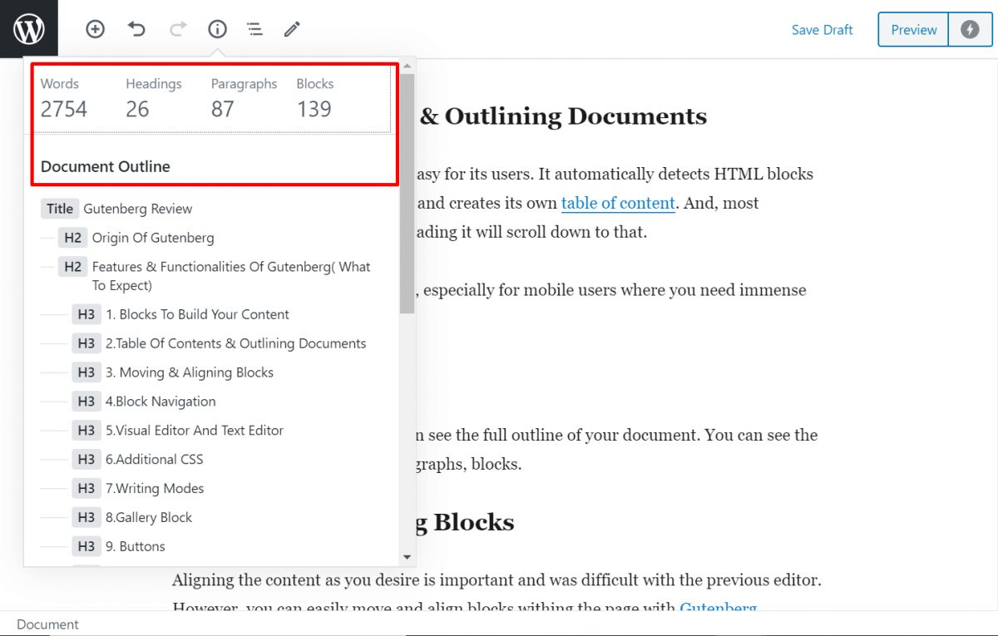Select the Buttons heading in the outline
The width and height of the screenshot is (998, 636).
click(136, 546)
